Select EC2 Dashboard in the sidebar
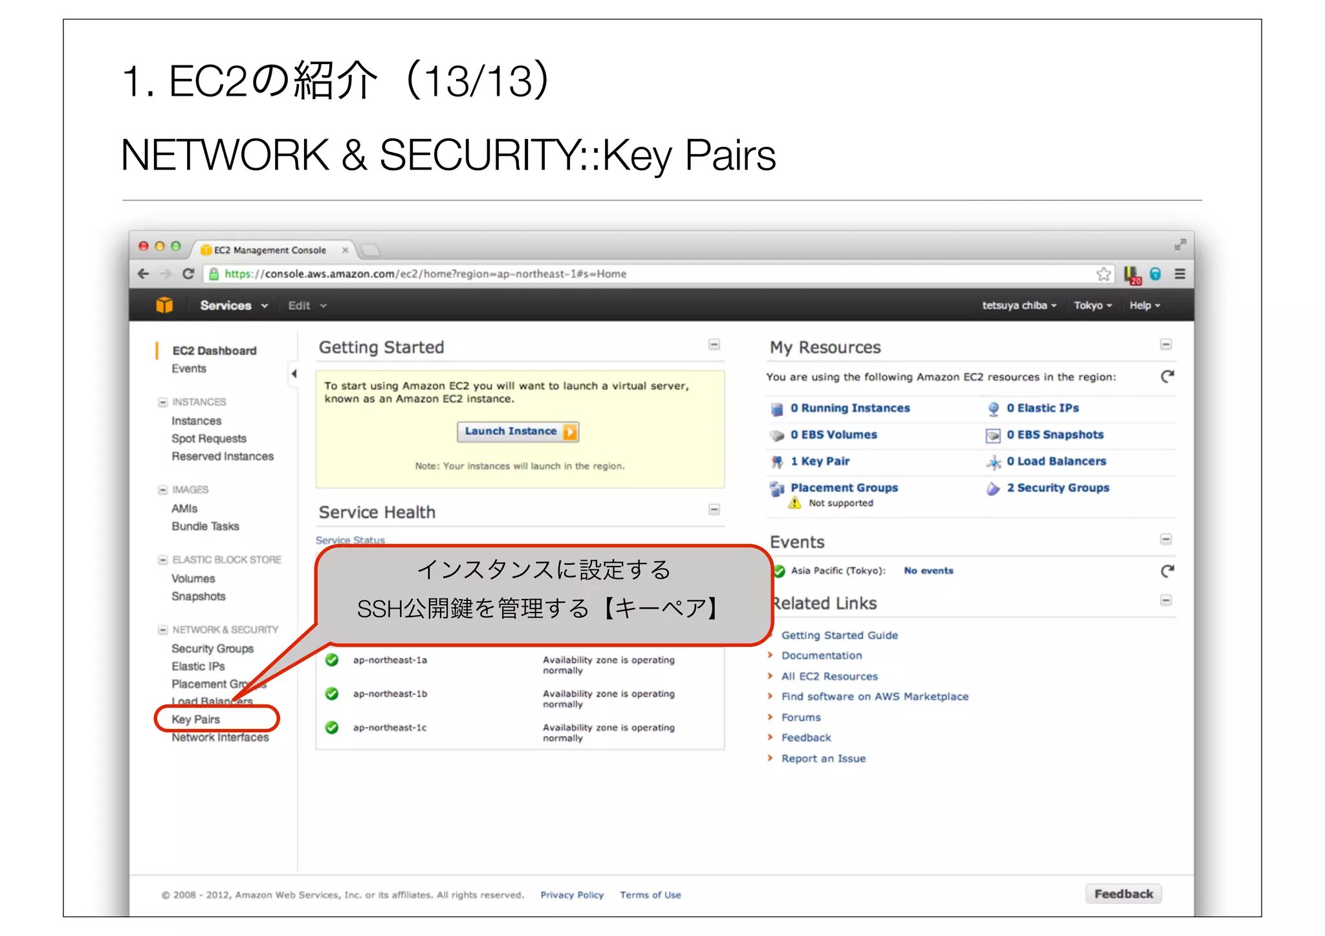 pyautogui.click(x=214, y=351)
